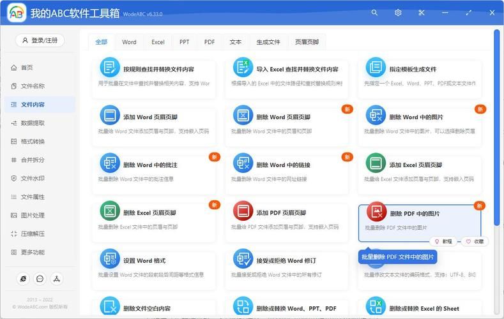The image size is (504, 319).
Task: Click the AB app logo
Action: 17,13
